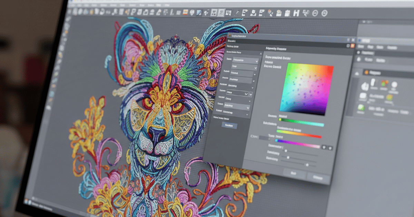The width and height of the screenshot is (414, 217).
Task: Click the orange square icon in the dialog header
Action: coord(352,45)
